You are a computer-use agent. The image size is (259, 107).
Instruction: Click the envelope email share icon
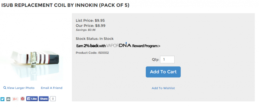coord(8,99)
